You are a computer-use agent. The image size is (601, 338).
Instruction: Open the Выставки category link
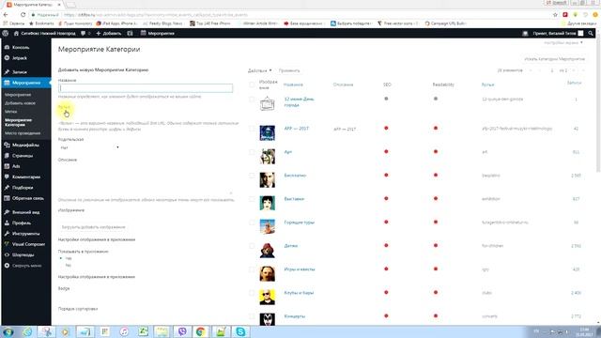294,199
